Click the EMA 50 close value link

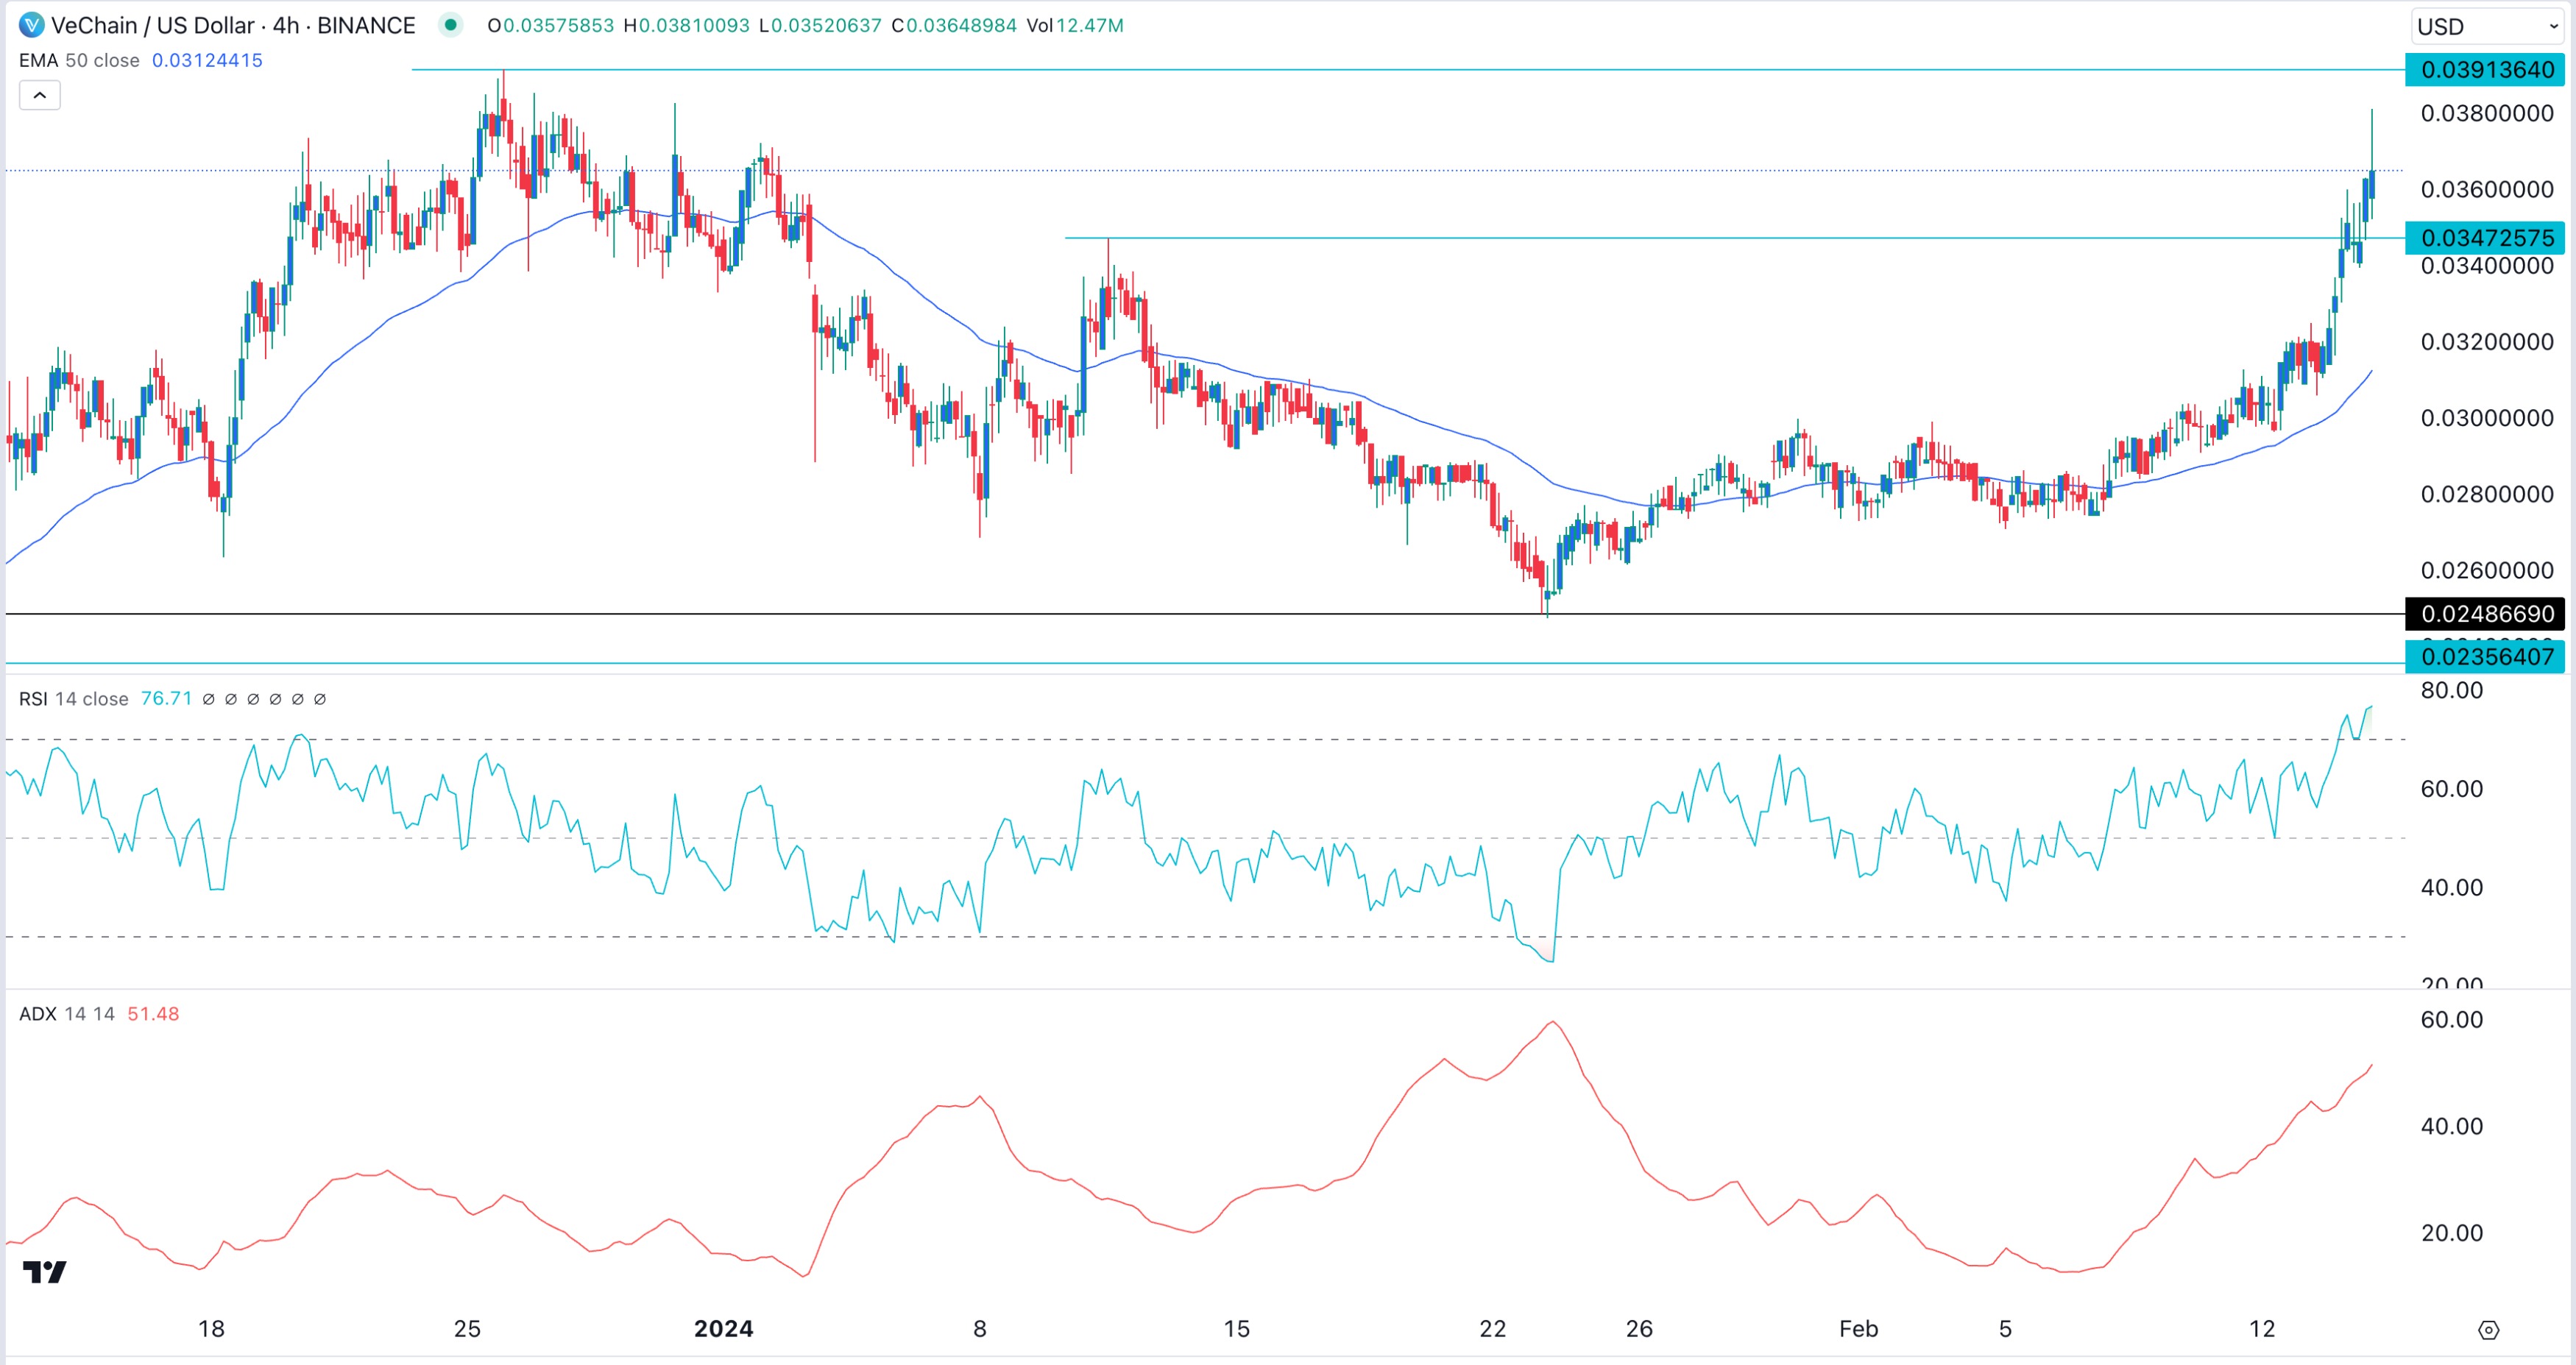206,60
